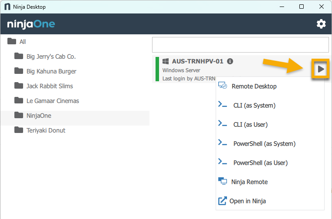Screen dimensions: 332x219
Task: Click the Remote Desktop icon in menu
Action: pyautogui.click(x=223, y=86)
